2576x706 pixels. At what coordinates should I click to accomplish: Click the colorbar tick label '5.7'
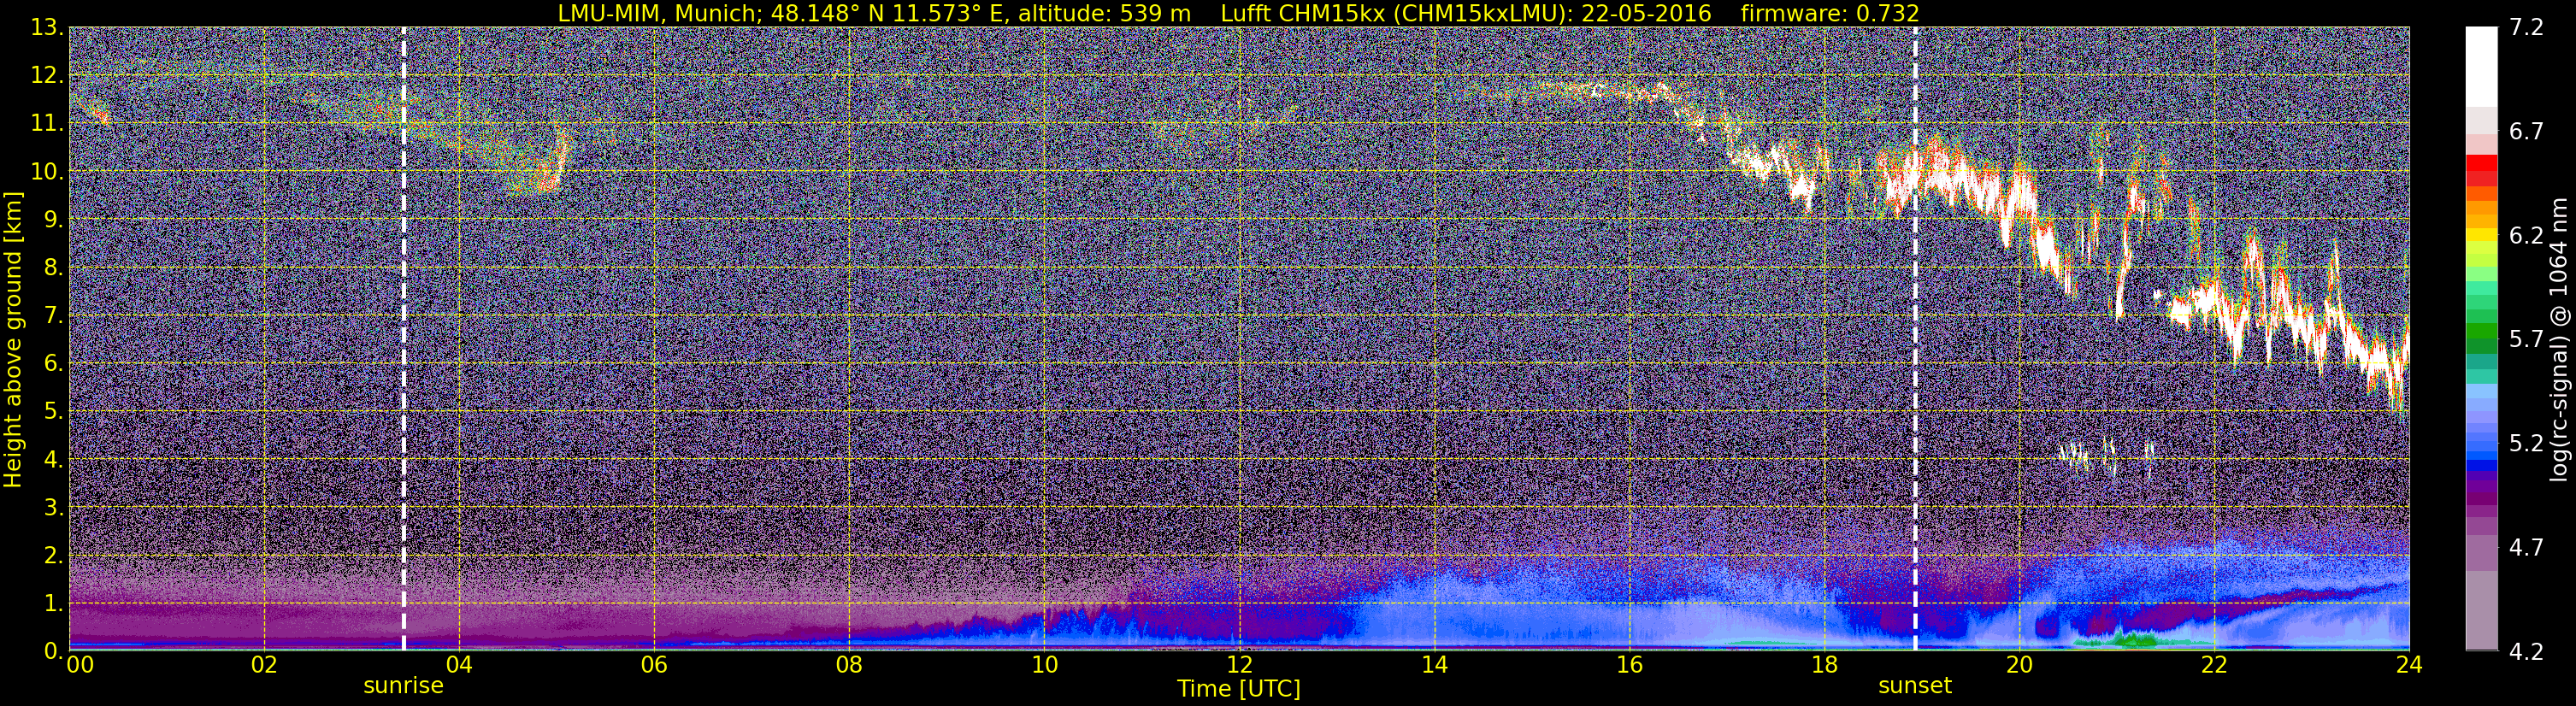pos(2526,339)
